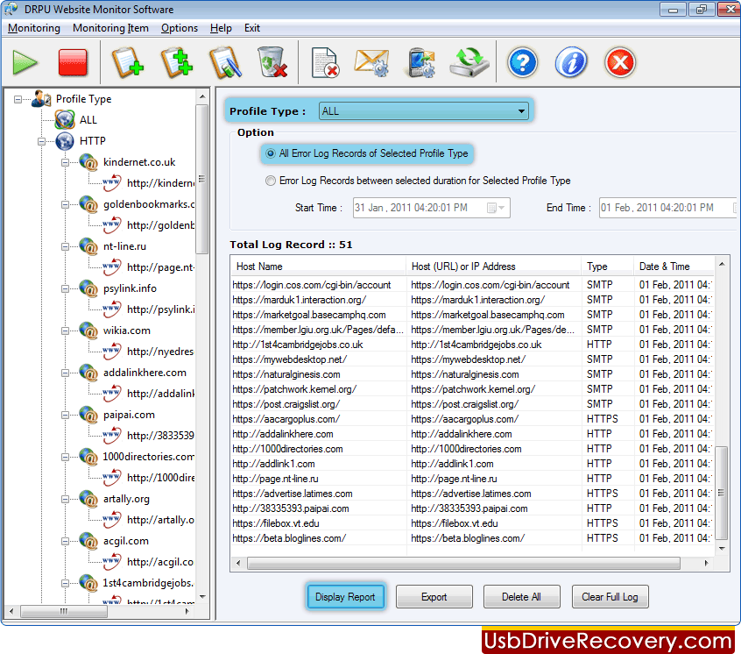Select the nt-line.ru tree entry
Screen dimensions: 741x654
pos(124,246)
